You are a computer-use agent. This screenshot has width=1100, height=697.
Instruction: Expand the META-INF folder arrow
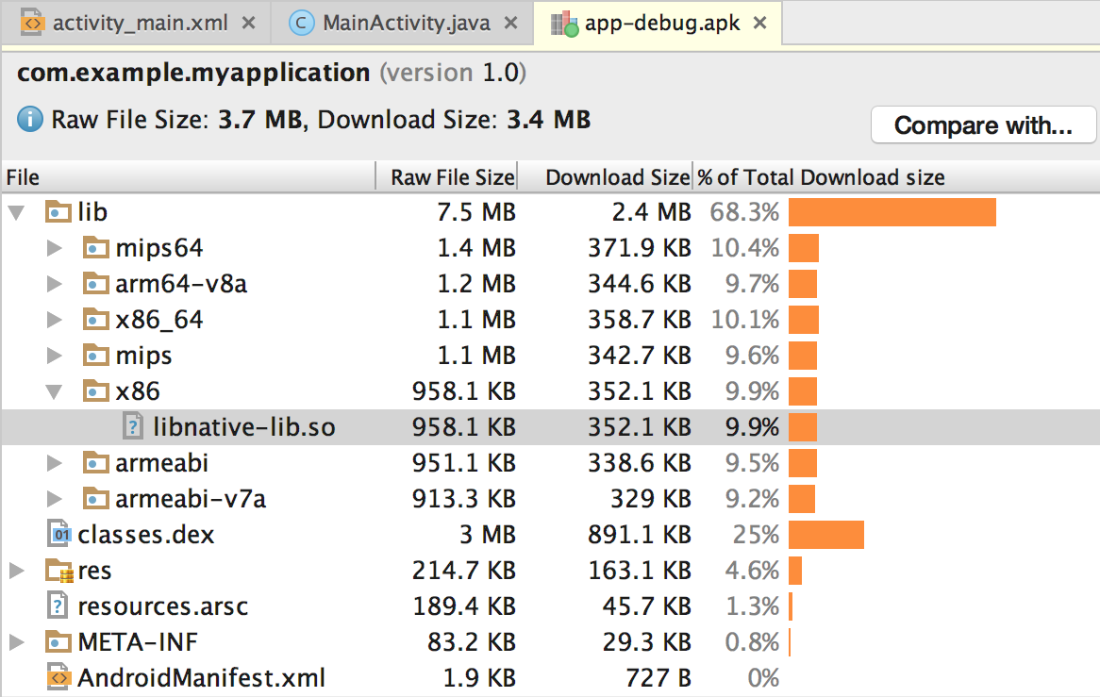tap(16, 642)
